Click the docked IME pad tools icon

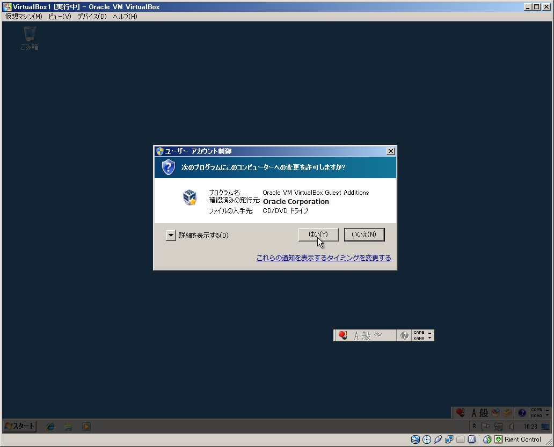pos(495,413)
